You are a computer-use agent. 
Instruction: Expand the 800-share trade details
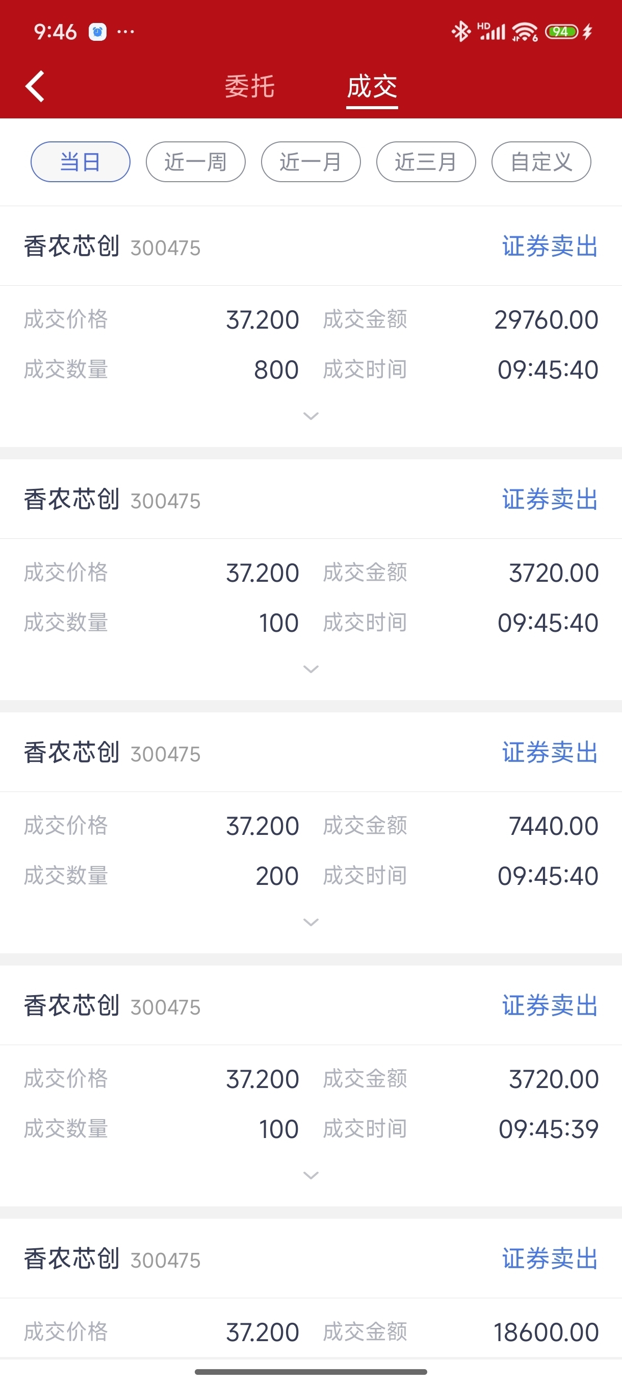click(x=310, y=416)
